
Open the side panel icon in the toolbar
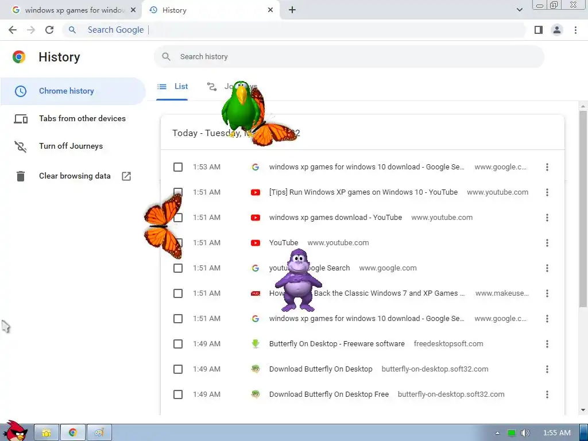click(x=539, y=30)
